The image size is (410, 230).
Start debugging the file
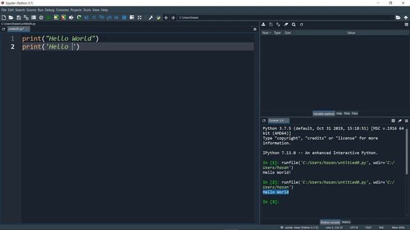(86, 17)
